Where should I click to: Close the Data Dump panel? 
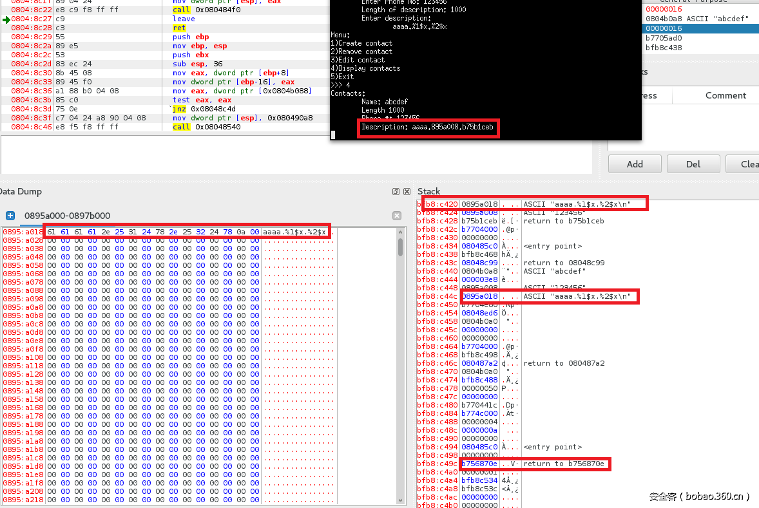[x=407, y=192]
